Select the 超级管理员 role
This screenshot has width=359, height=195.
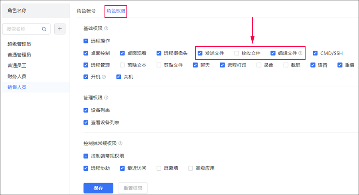click(19, 44)
